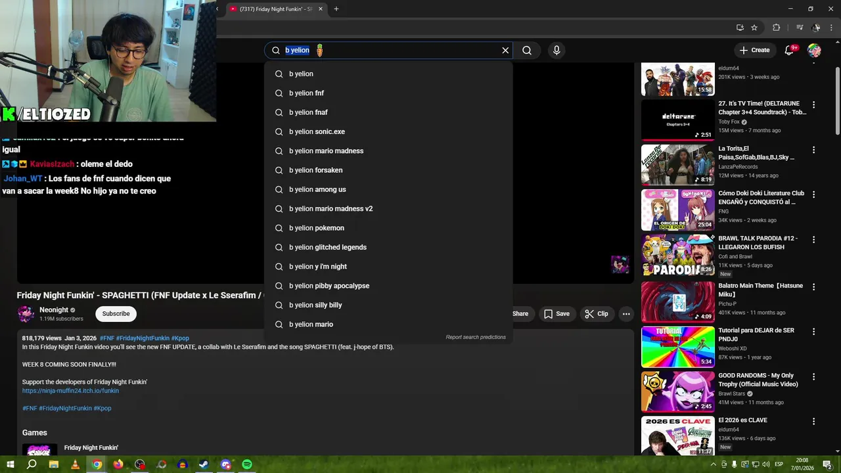This screenshot has height=473, width=841.
Task: Open the Friday Night Funkin' game card
Action: point(70,450)
